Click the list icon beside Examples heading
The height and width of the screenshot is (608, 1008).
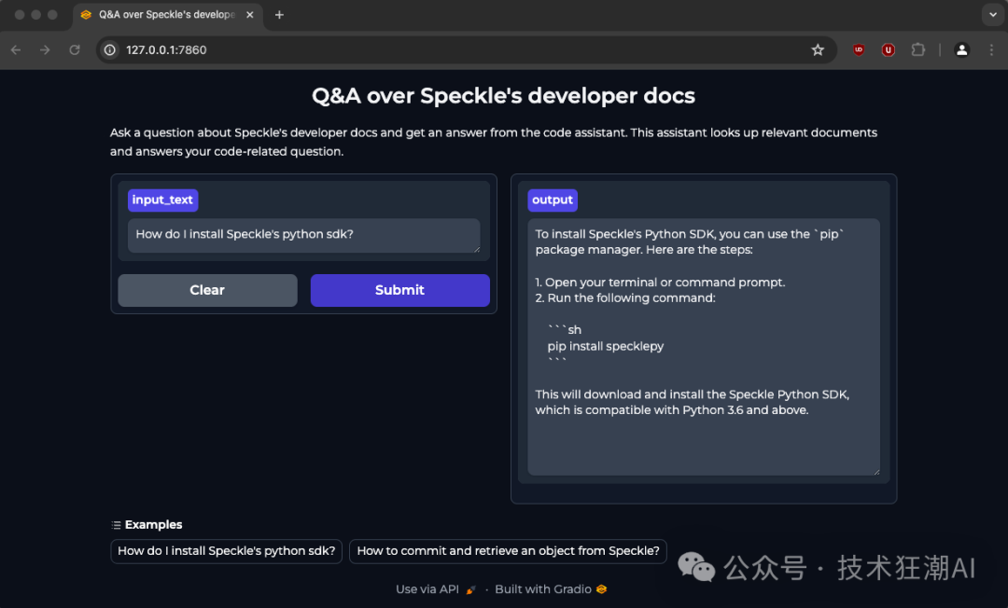[115, 524]
